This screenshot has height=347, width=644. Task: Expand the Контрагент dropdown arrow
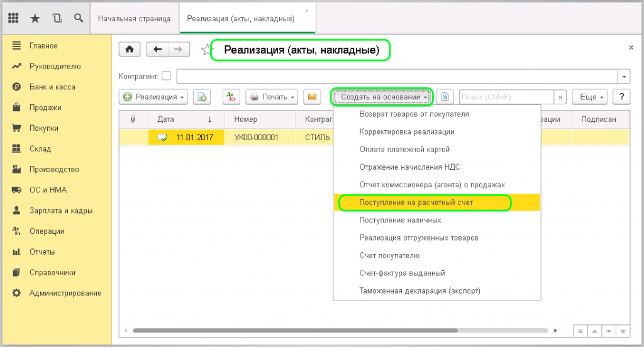coord(624,77)
